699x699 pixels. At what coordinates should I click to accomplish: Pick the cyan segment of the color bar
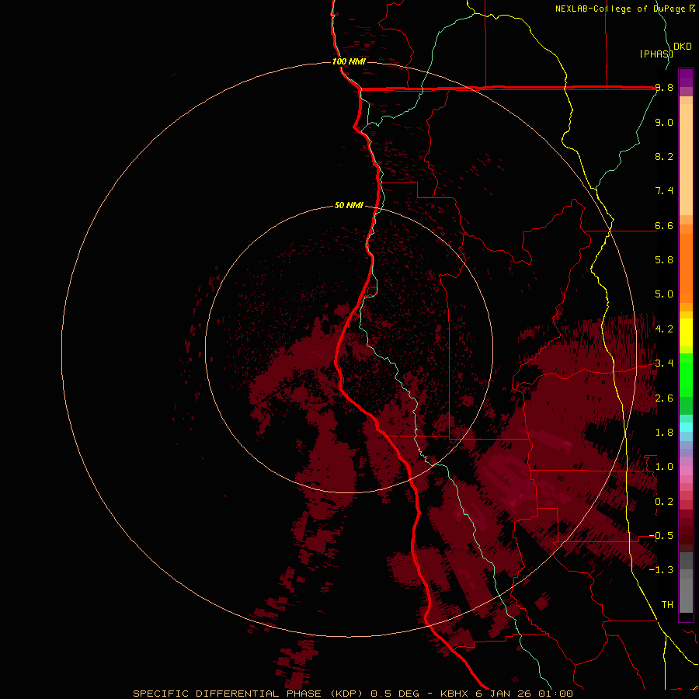[x=686, y=426]
